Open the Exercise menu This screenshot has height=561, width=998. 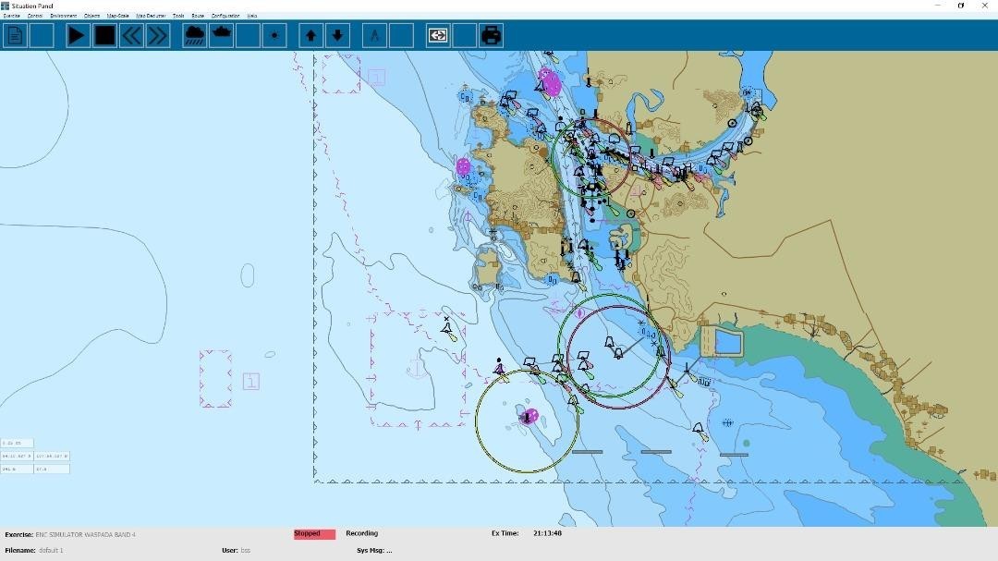pos(11,16)
